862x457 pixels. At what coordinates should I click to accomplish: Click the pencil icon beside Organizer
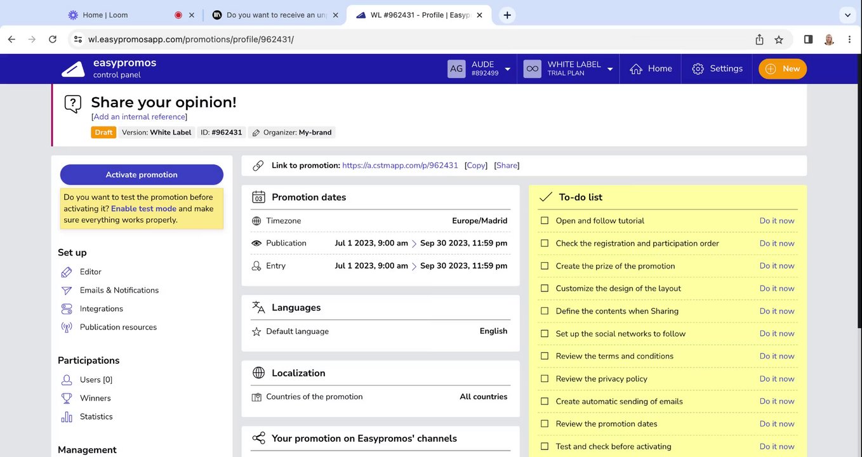pos(256,133)
